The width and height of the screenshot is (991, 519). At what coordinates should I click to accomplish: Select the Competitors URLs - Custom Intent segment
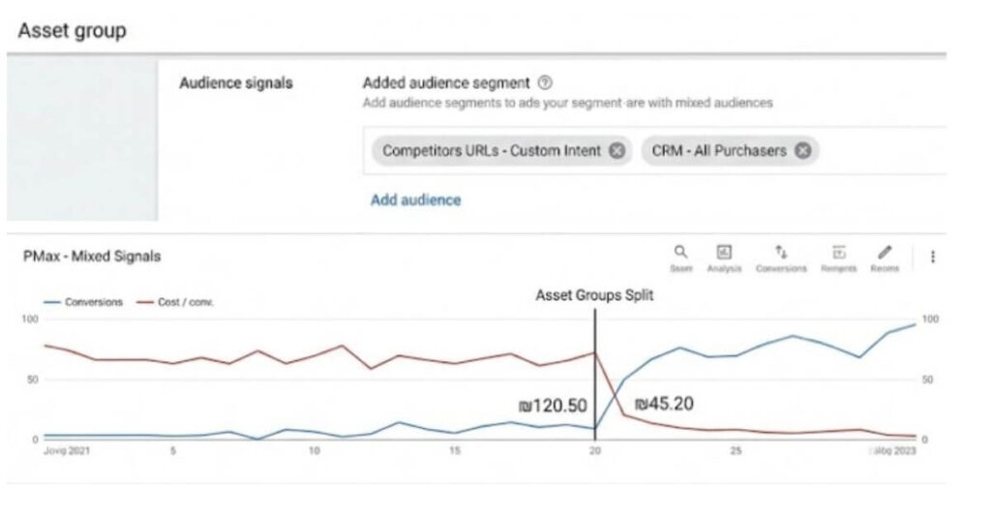coord(491,151)
